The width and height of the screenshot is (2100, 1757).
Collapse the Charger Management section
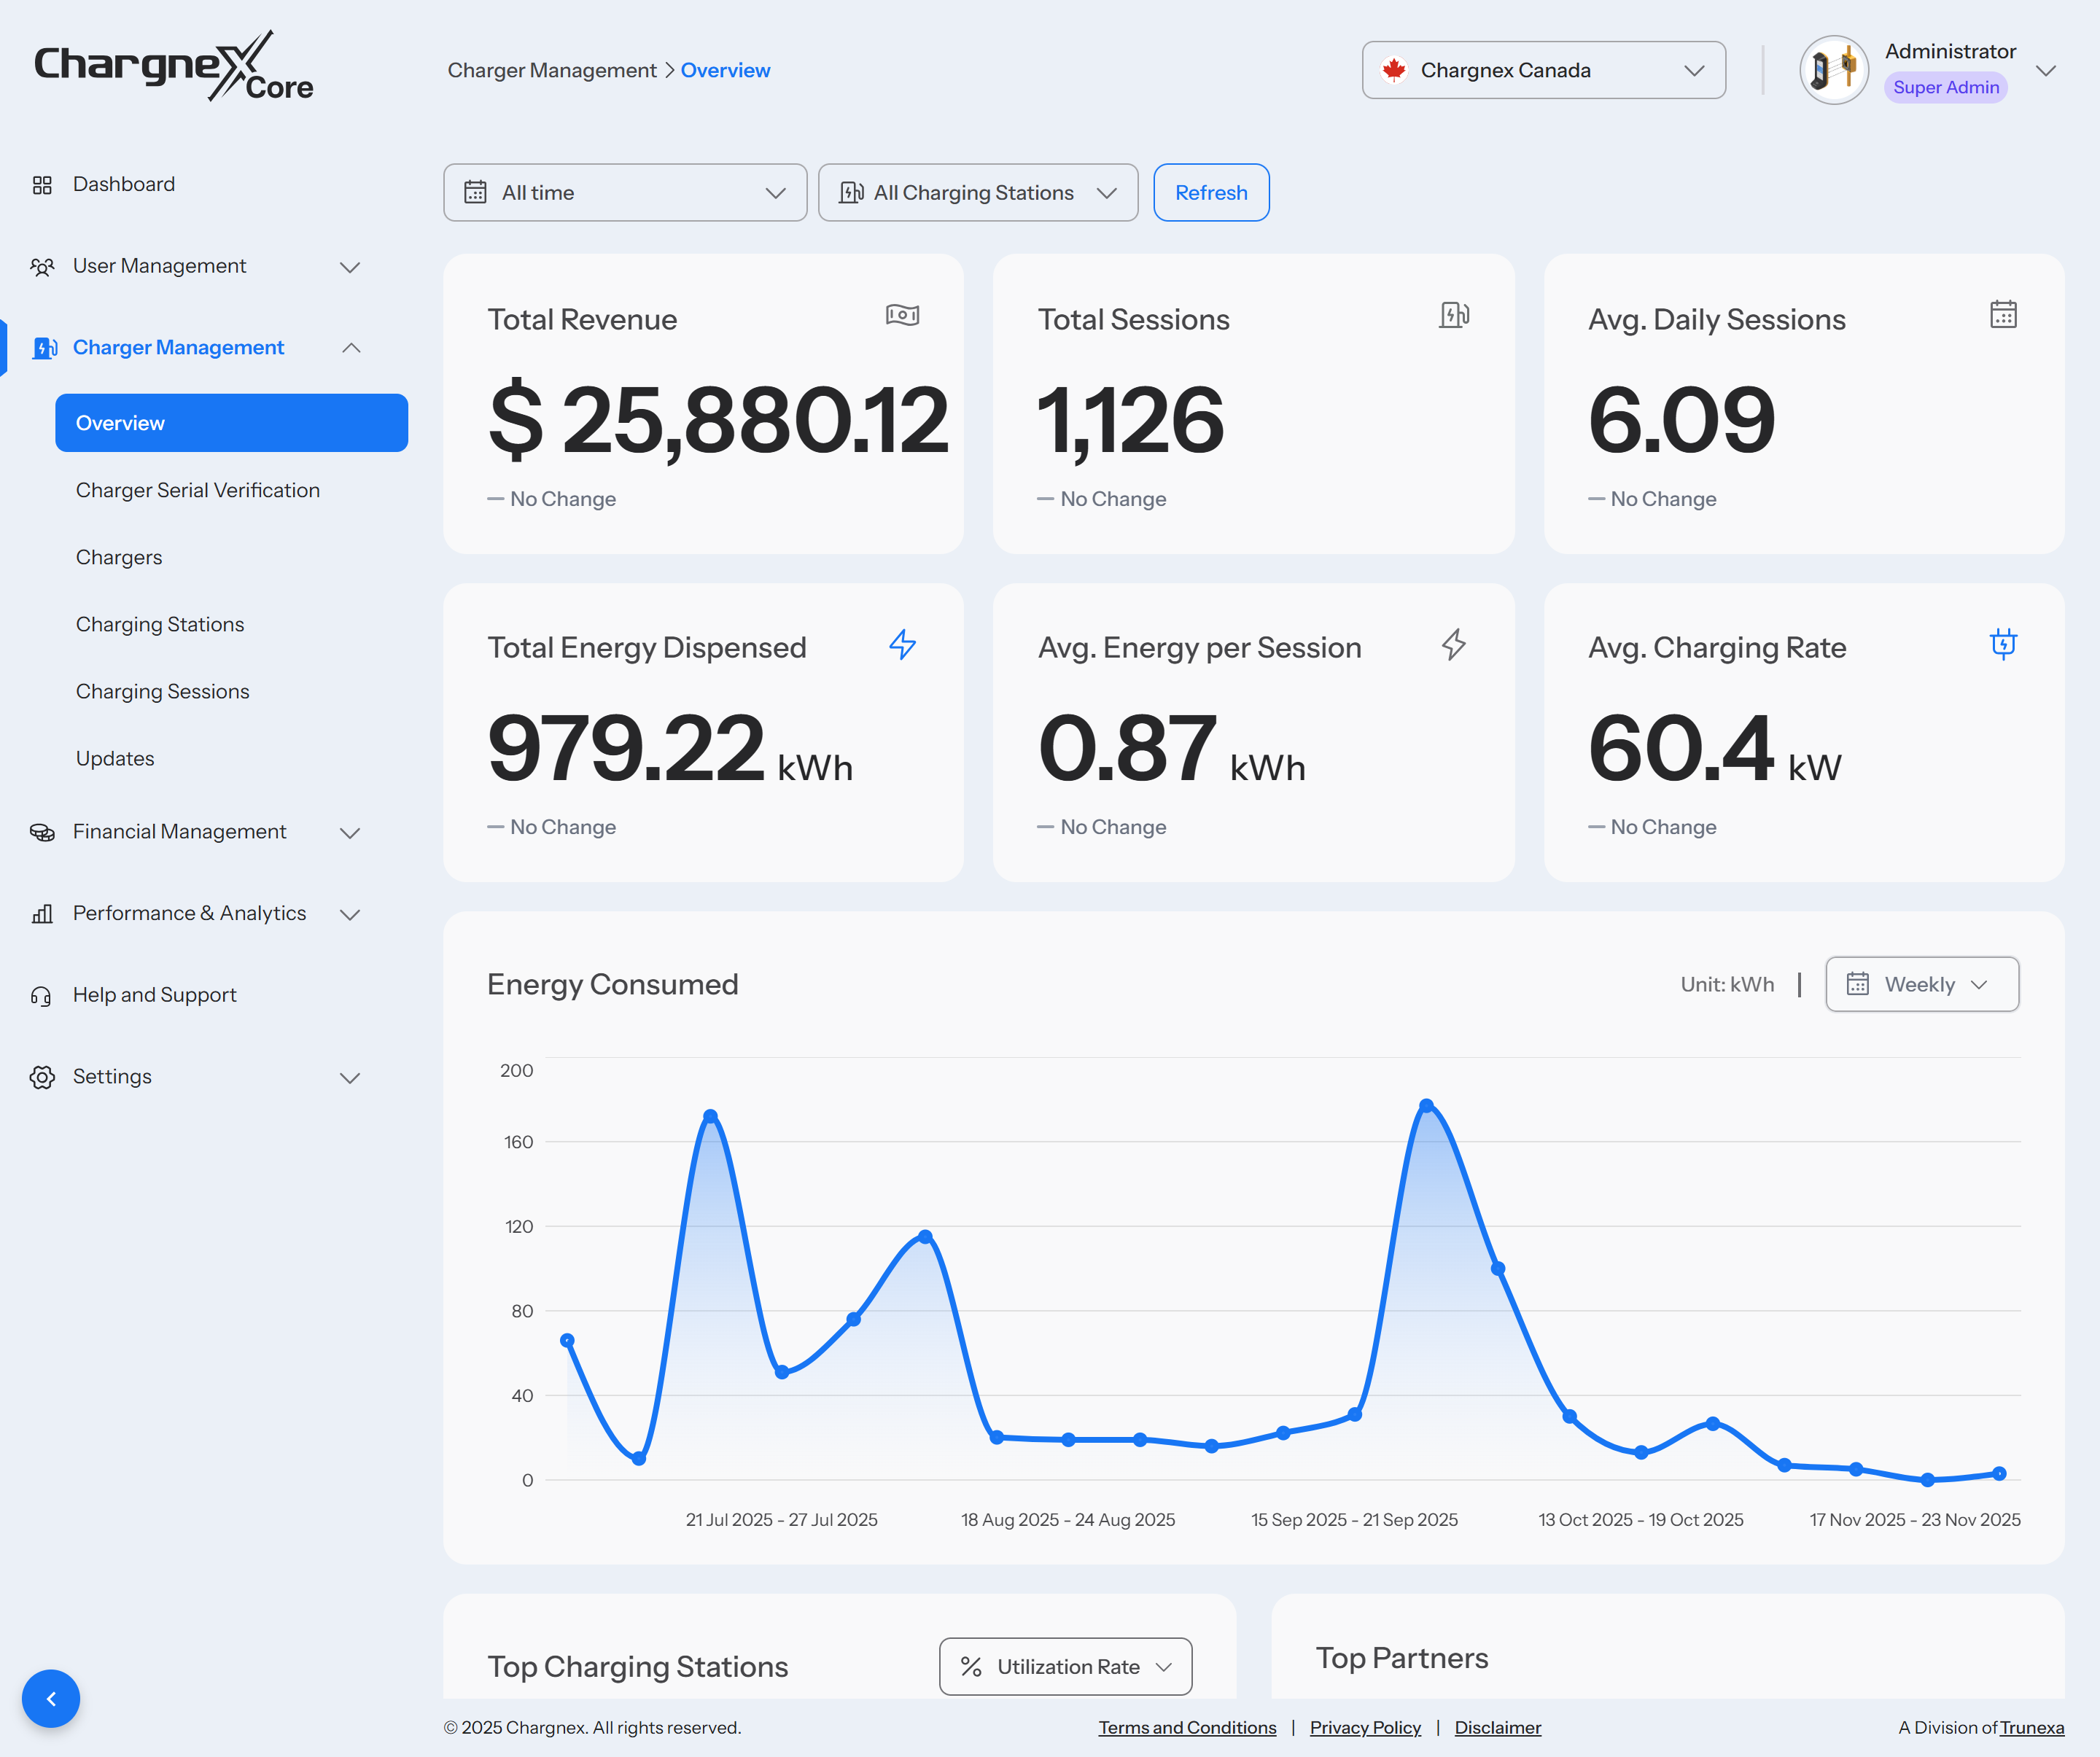pos(350,348)
